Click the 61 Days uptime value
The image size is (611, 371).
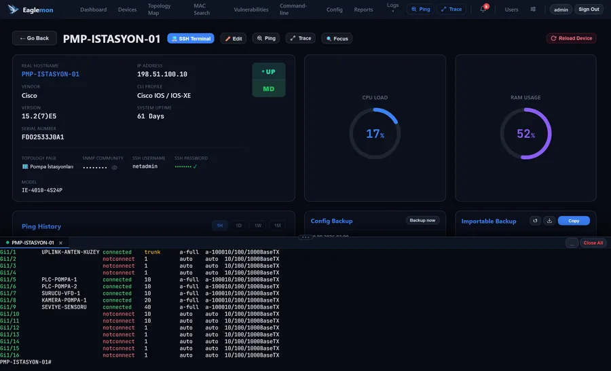151,116
